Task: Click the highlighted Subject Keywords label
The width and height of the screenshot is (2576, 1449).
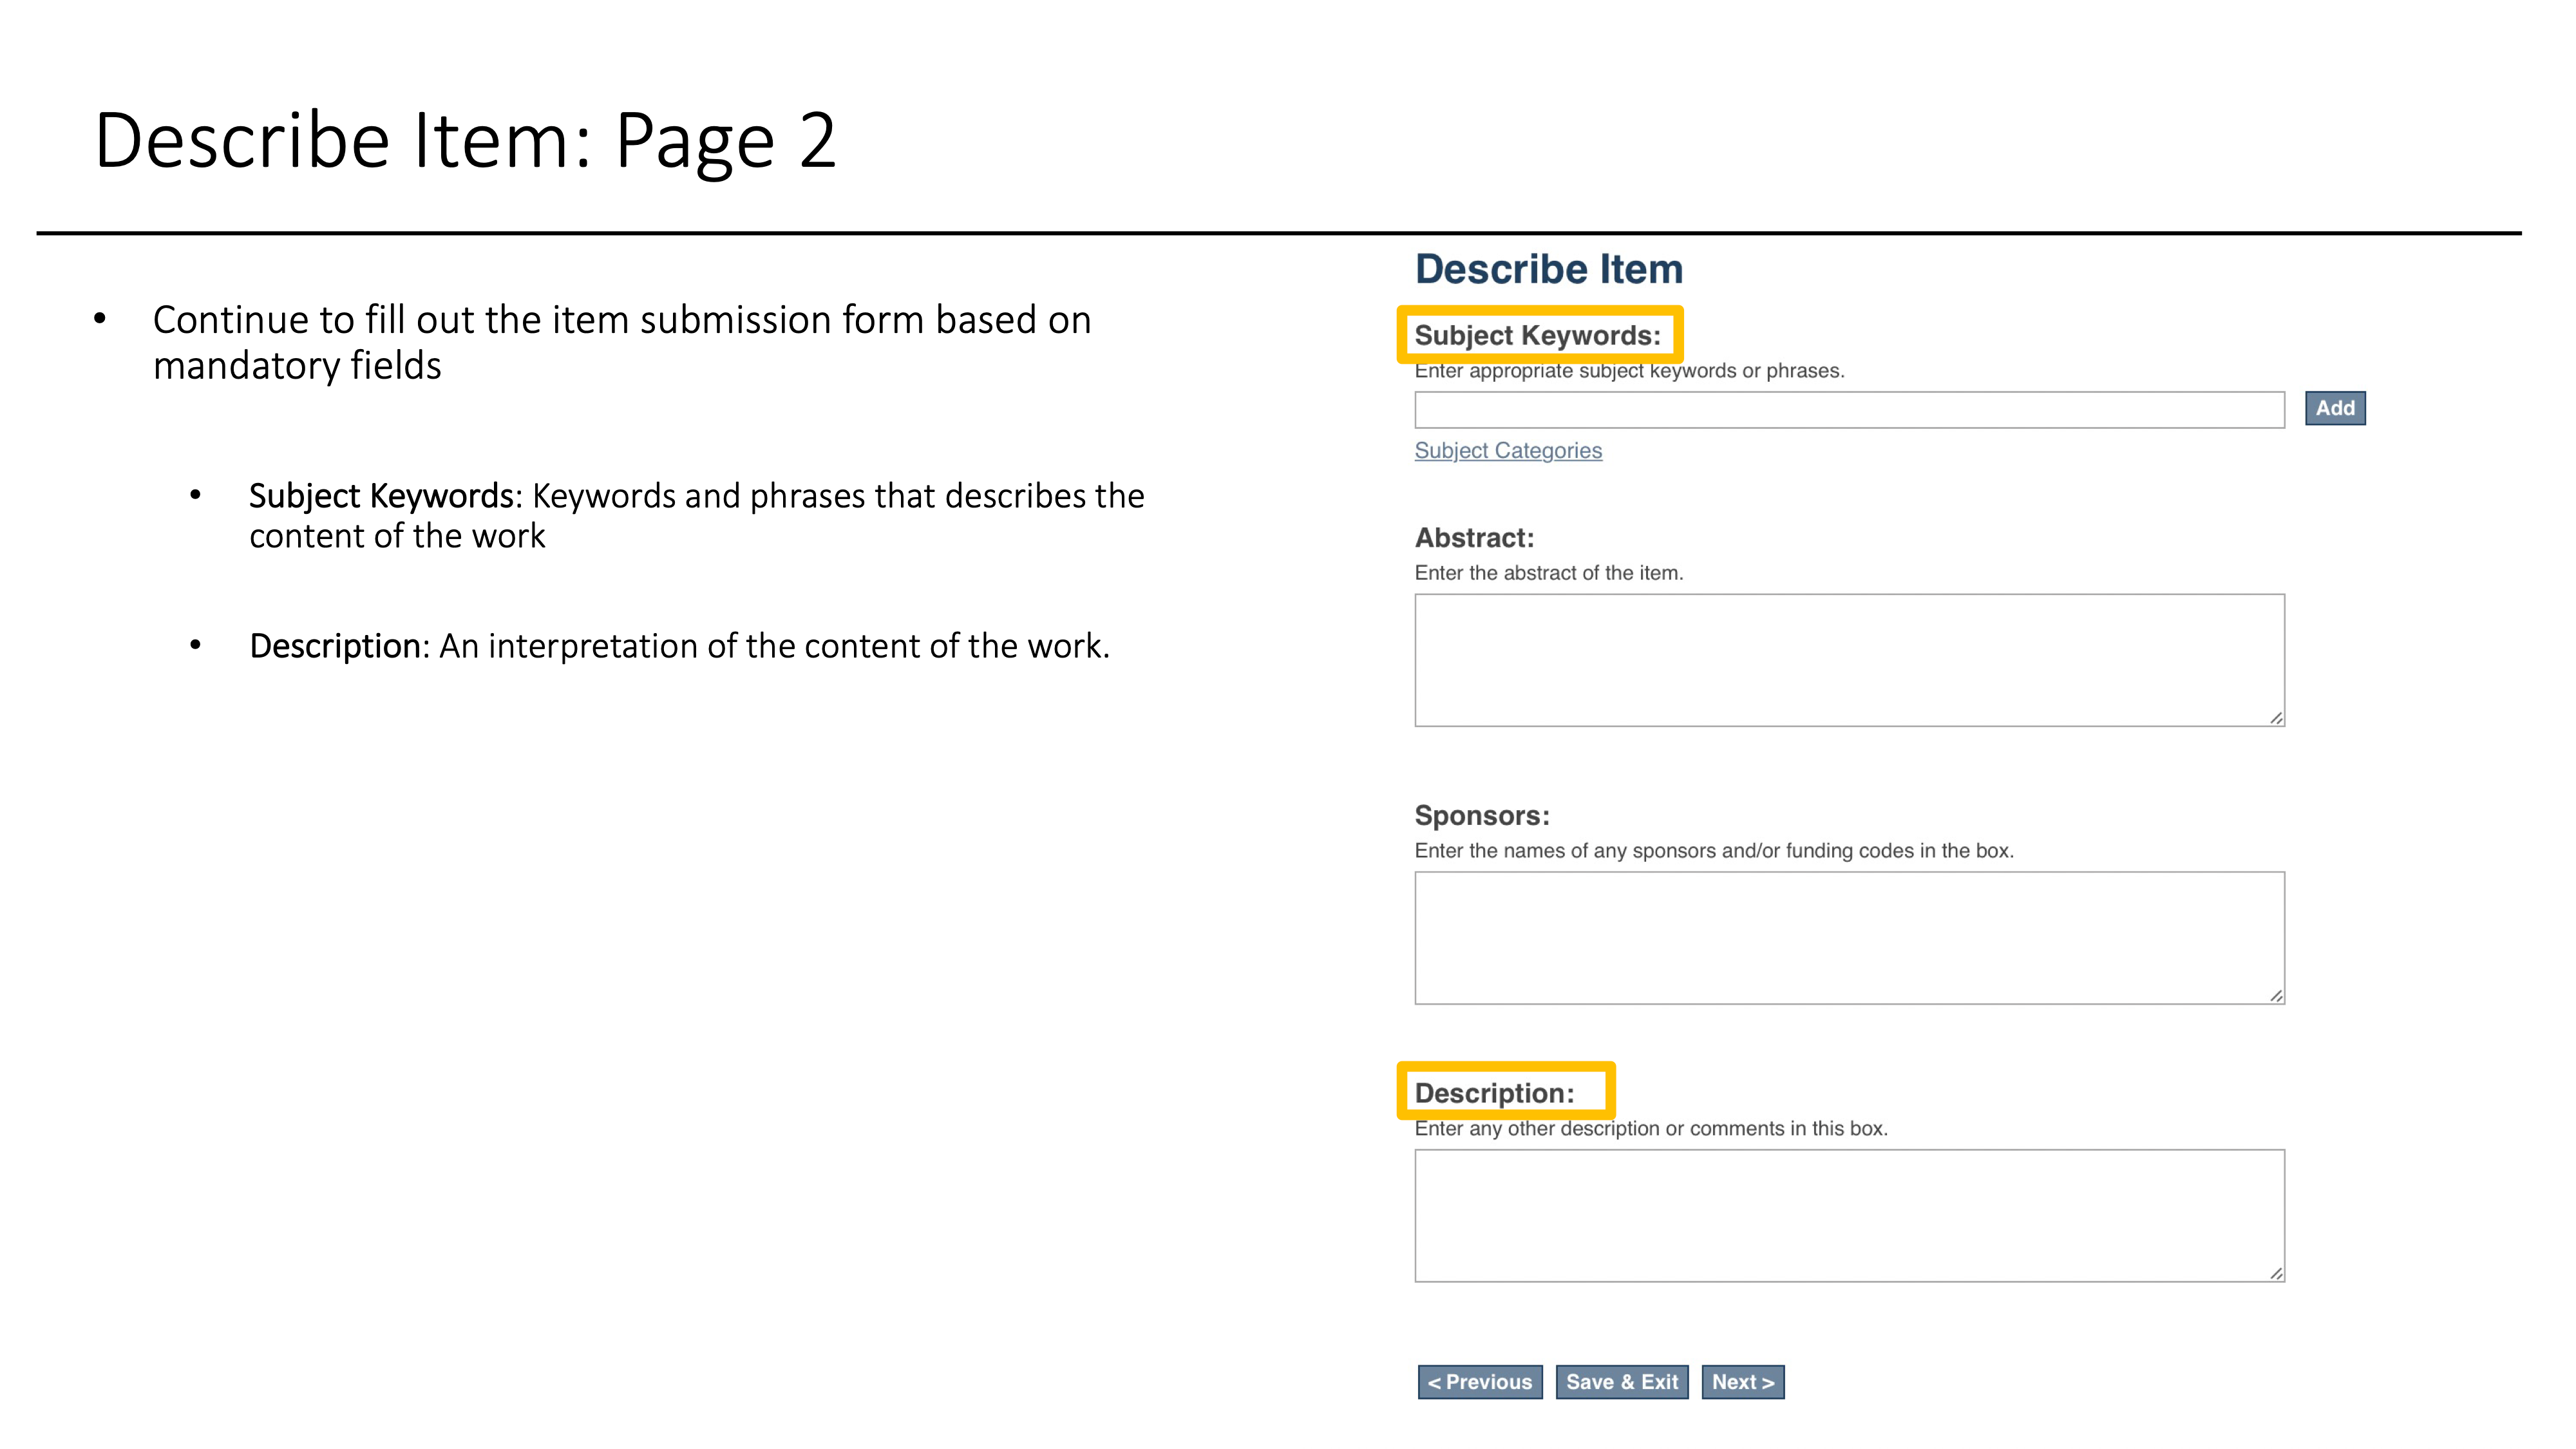Action: [1537, 336]
